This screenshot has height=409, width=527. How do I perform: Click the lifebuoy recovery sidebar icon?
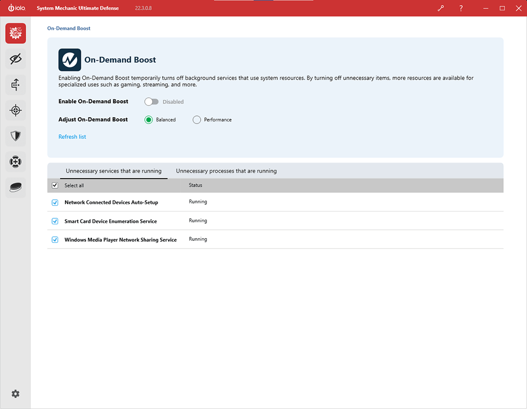point(15,162)
